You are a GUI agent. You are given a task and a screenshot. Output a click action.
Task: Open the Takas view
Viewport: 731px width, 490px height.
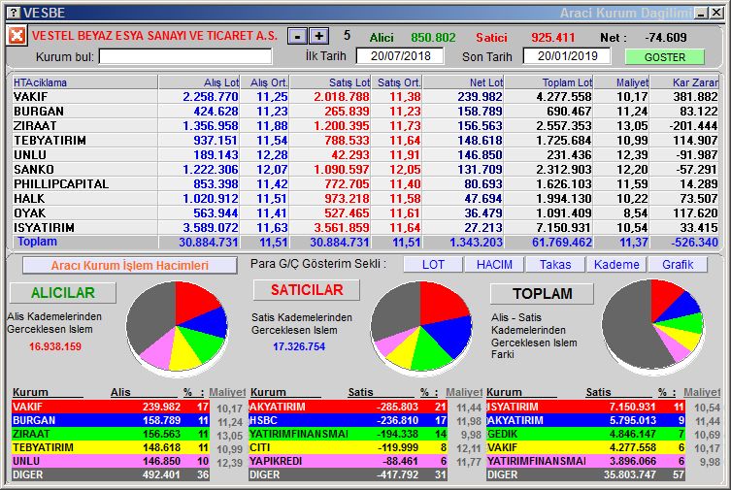click(554, 265)
